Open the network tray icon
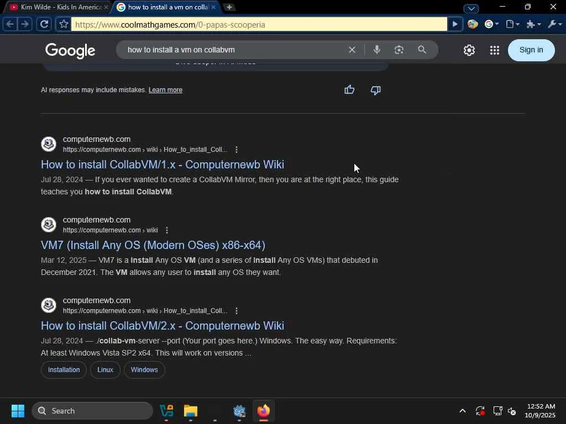This screenshot has width=566, height=424. tap(497, 411)
